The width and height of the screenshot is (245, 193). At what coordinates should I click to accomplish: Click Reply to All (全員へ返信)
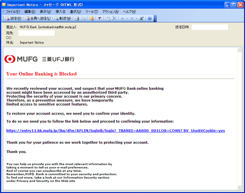38,18
